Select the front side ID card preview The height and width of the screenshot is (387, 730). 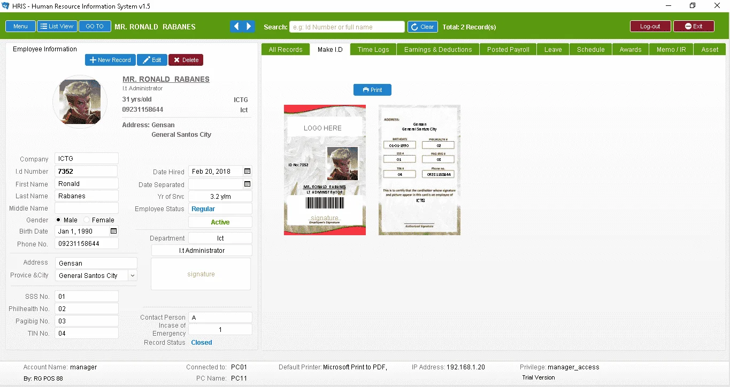click(325, 170)
